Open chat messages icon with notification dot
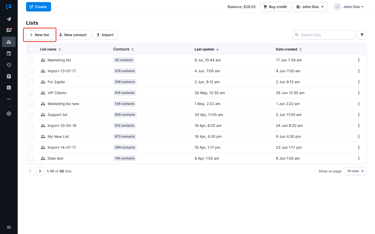This screenshot has height=234, width=375. pyautogui.click(x=9, y=30)
